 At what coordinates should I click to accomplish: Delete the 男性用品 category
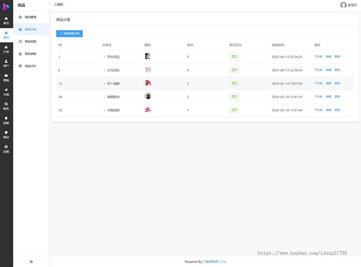tap(337, 56)
